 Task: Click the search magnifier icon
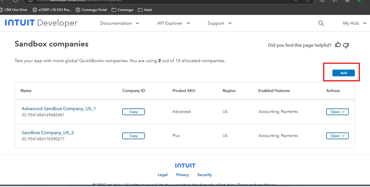(x=321, y=23)
